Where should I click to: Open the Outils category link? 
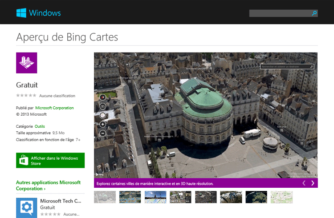tap(40, 126)
